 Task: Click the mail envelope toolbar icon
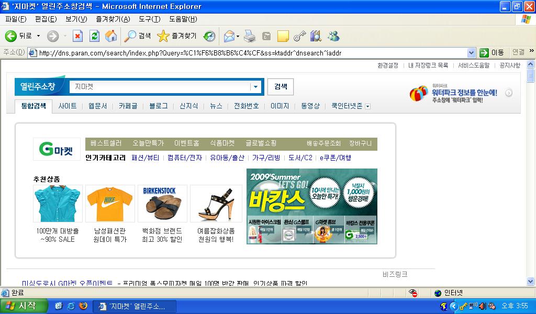click(x=229, y=36)
